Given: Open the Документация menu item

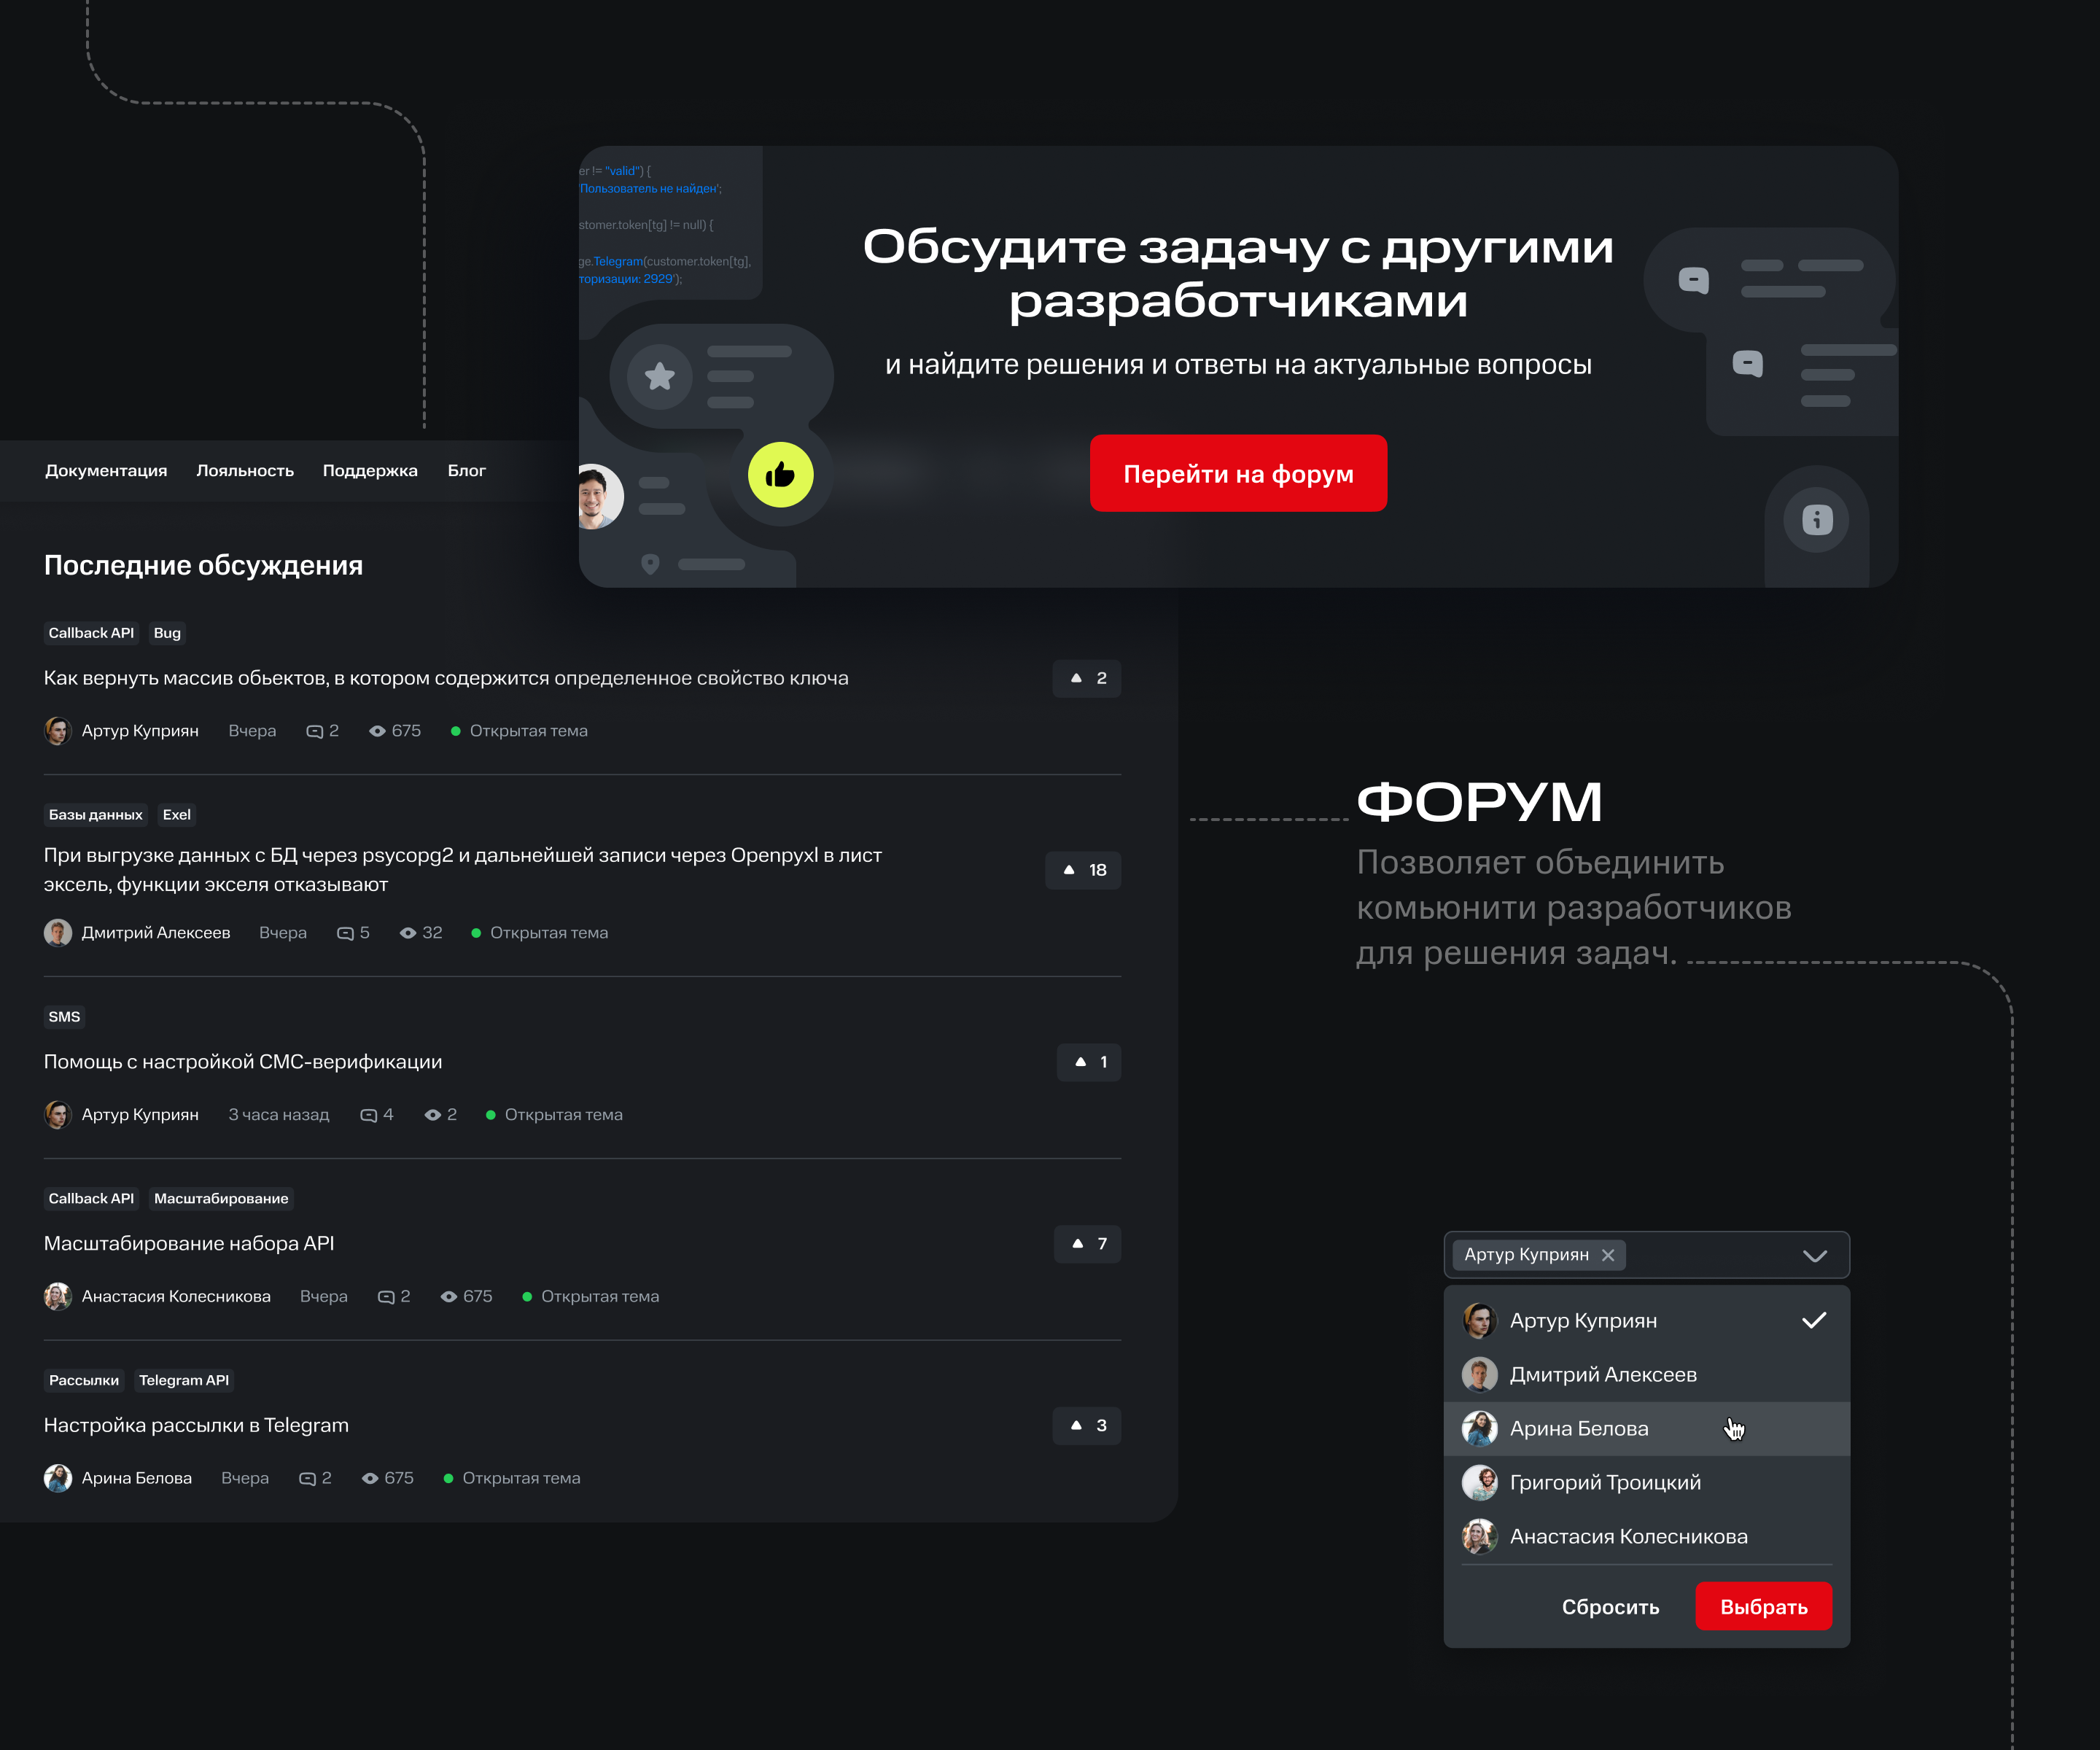Looking at the screenshot, I should tap(106, 470).
